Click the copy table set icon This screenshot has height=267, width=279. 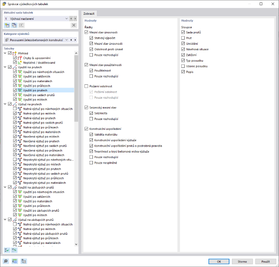[x=14, y=25]
